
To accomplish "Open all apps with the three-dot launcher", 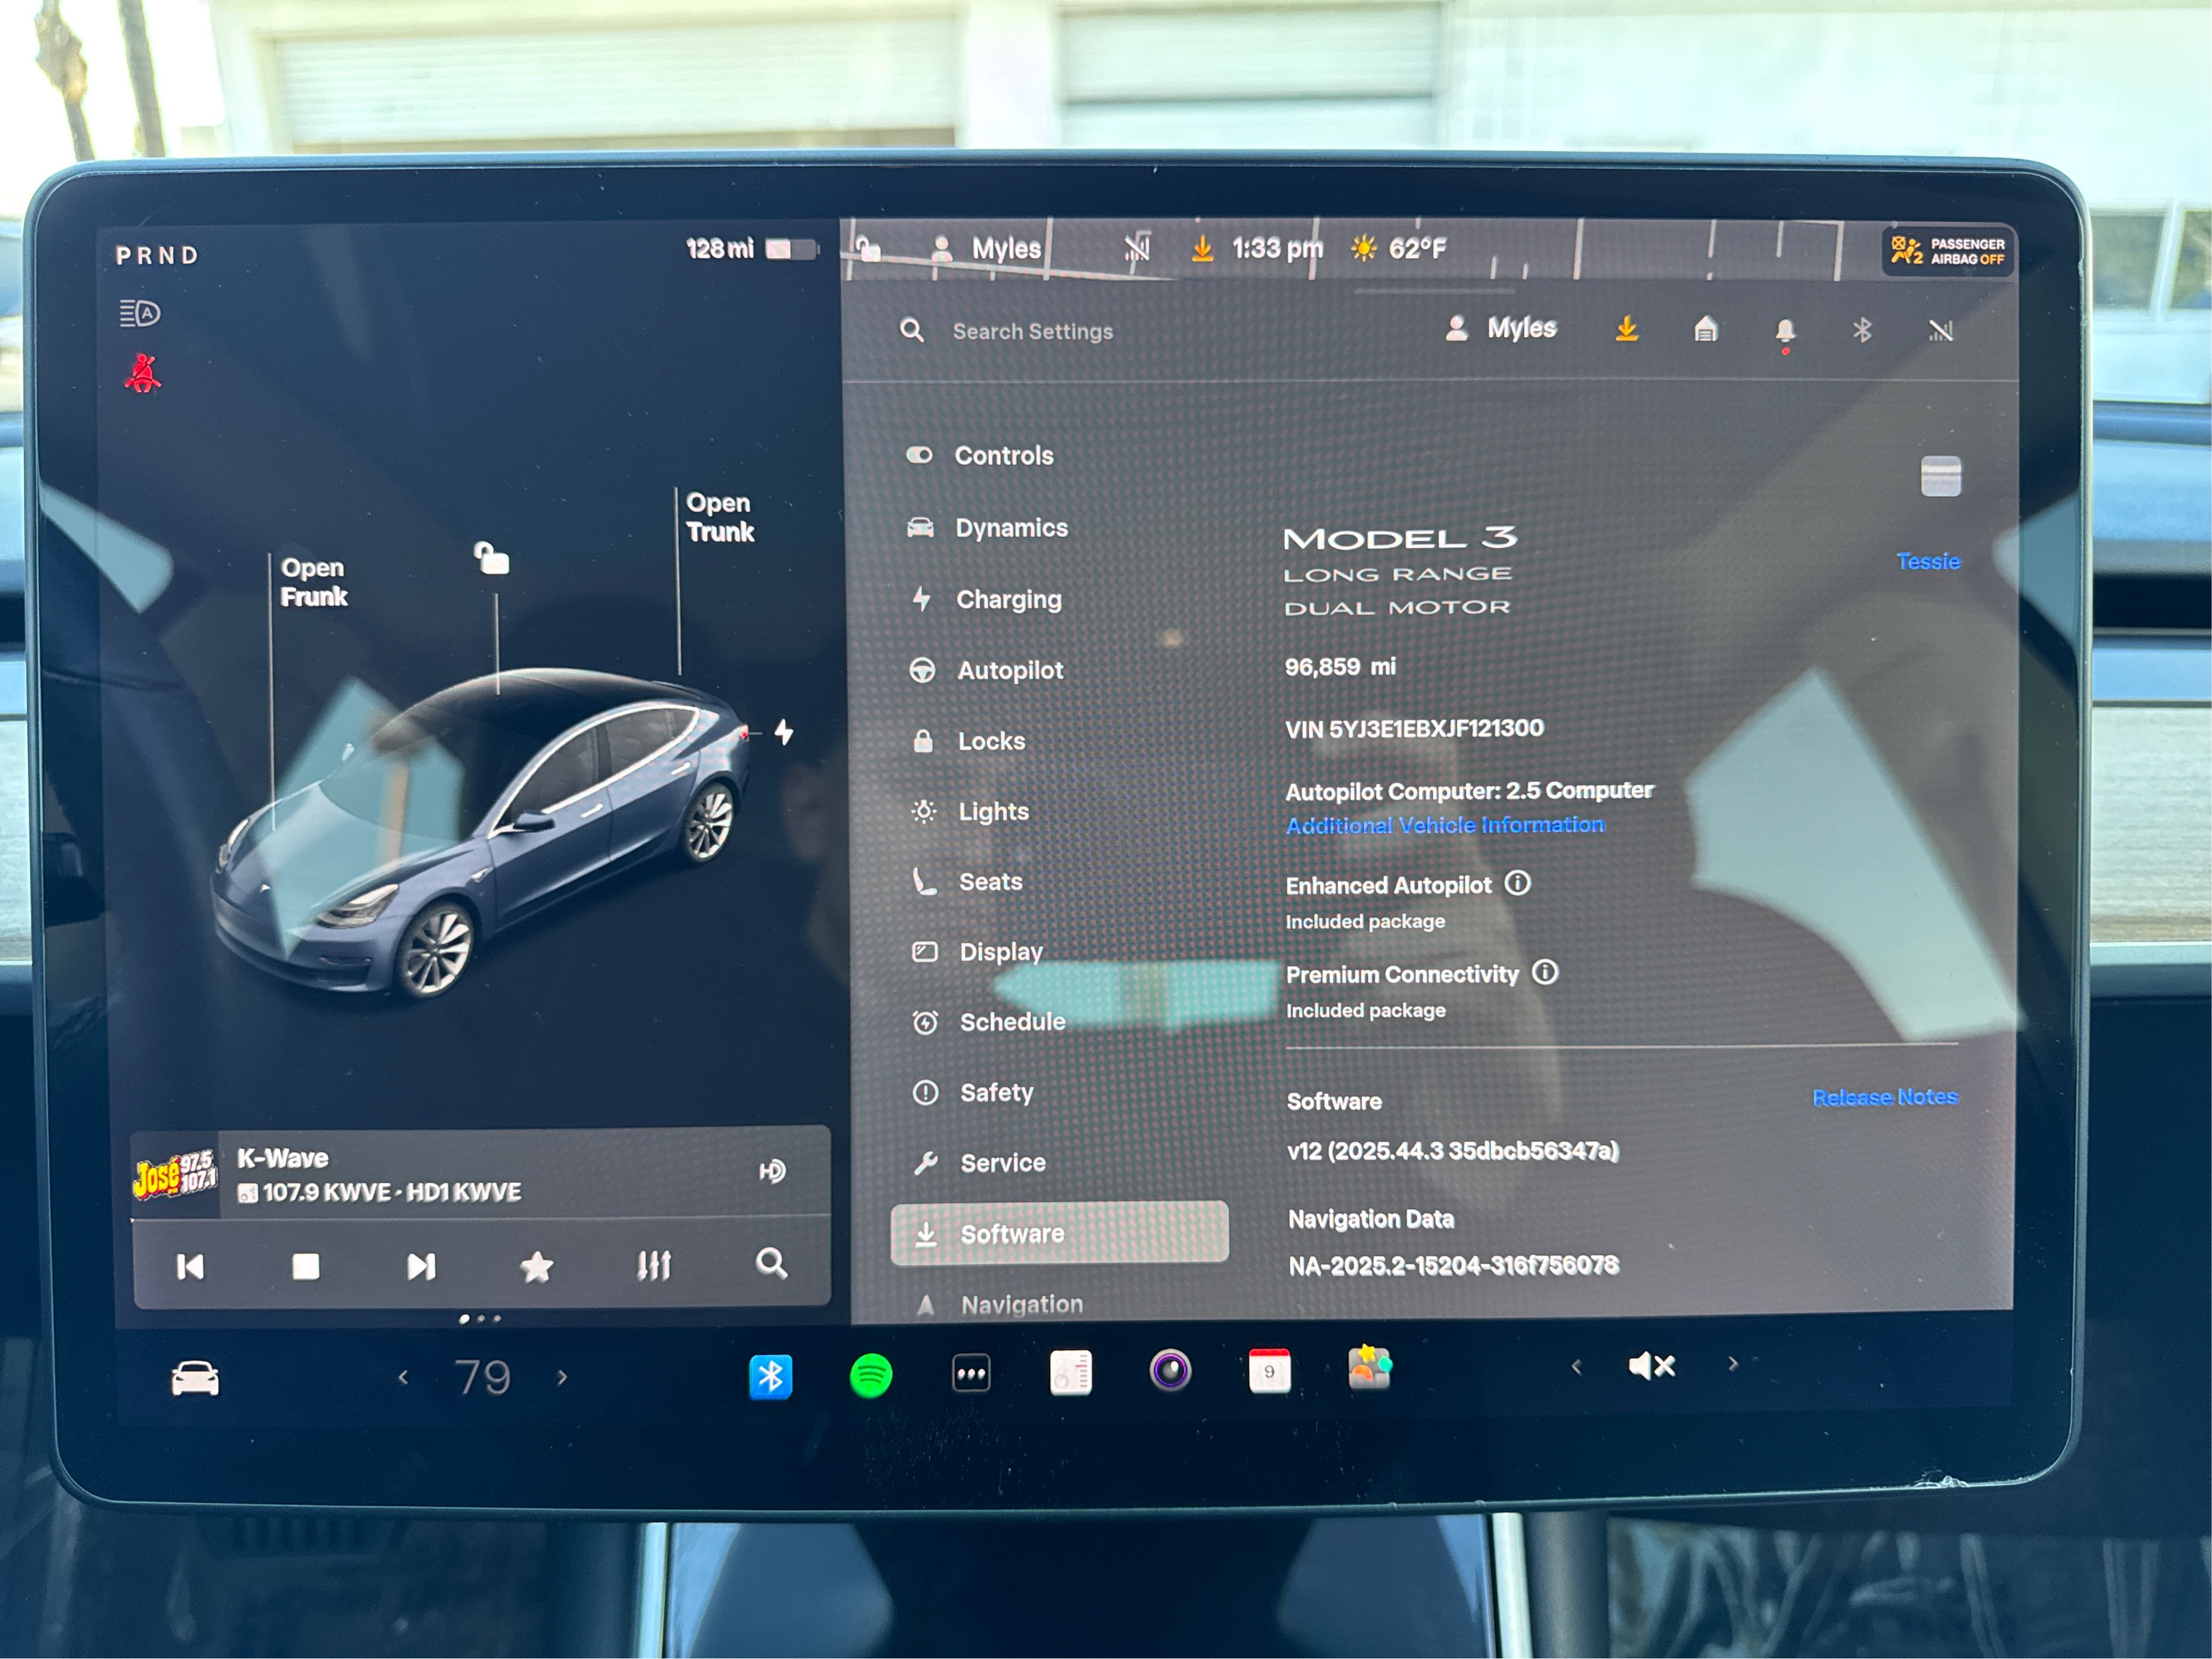I will click(x=971, y=1373).
